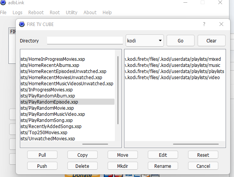
Task: Open the Root menu
Action: (55, 13)
